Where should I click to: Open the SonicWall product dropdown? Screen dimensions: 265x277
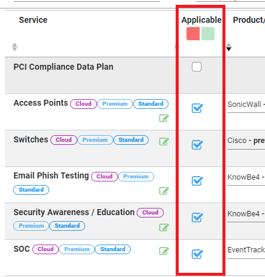click(246, 105)
